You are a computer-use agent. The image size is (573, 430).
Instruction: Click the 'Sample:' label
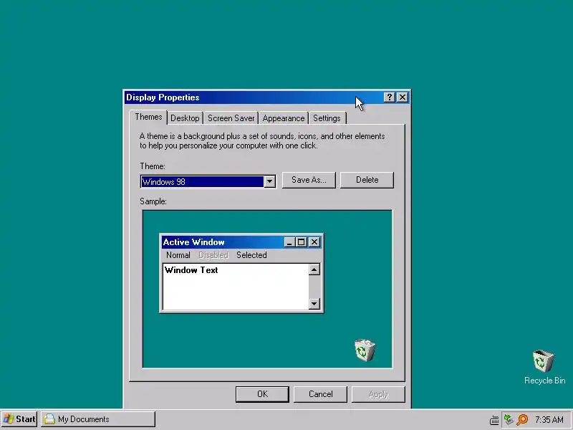coord(153,201)
